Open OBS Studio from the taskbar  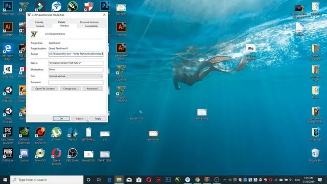pos(217,179)
